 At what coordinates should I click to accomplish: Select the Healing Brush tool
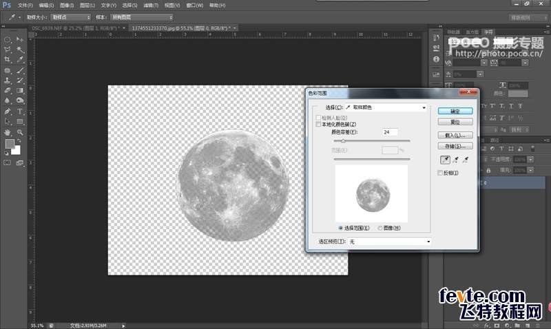[x=8, y=70]
